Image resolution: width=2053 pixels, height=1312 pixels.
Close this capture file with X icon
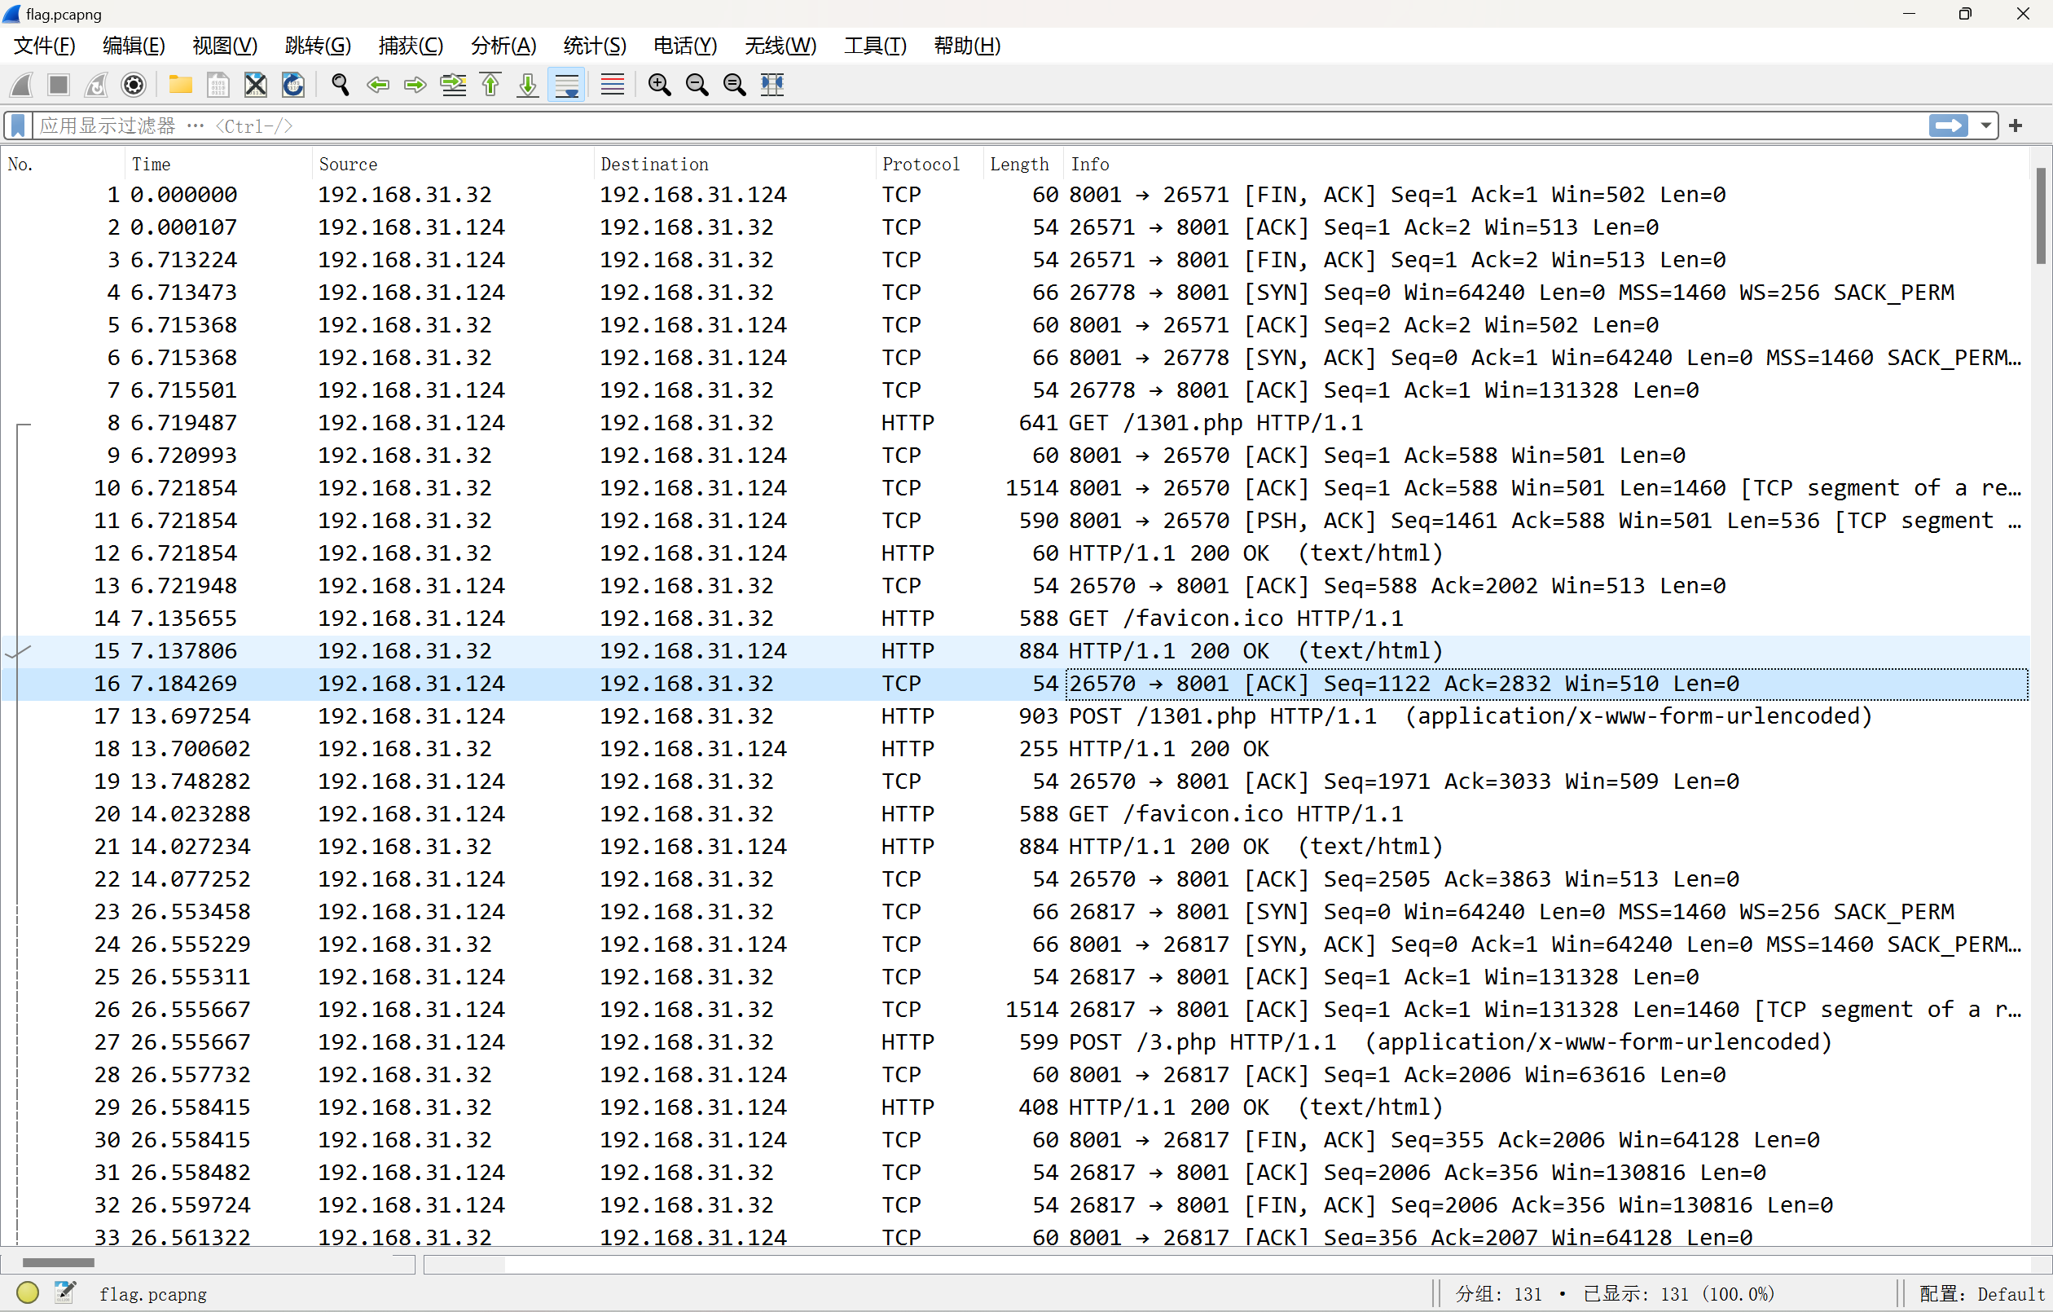click(x=255, y=85)
